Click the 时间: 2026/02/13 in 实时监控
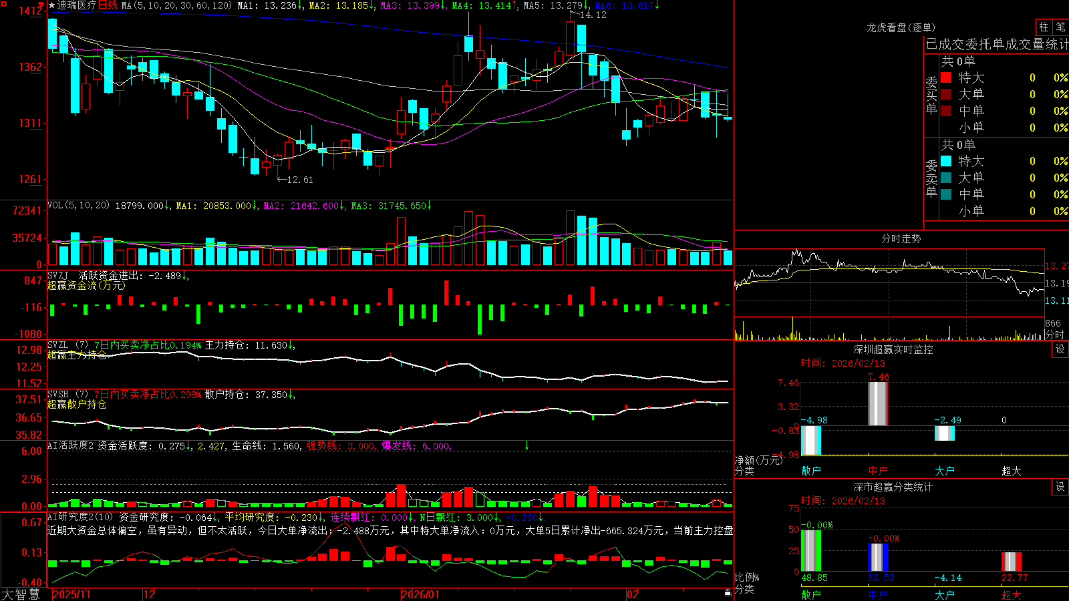The width and height of the screenshot is (1069, 601). tap(843, 363)
